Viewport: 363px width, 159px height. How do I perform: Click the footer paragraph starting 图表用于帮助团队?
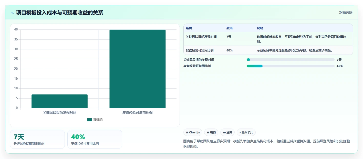click(267, 144)
